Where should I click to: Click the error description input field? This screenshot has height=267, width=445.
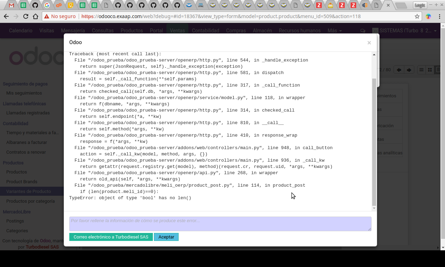click(220, 224)
